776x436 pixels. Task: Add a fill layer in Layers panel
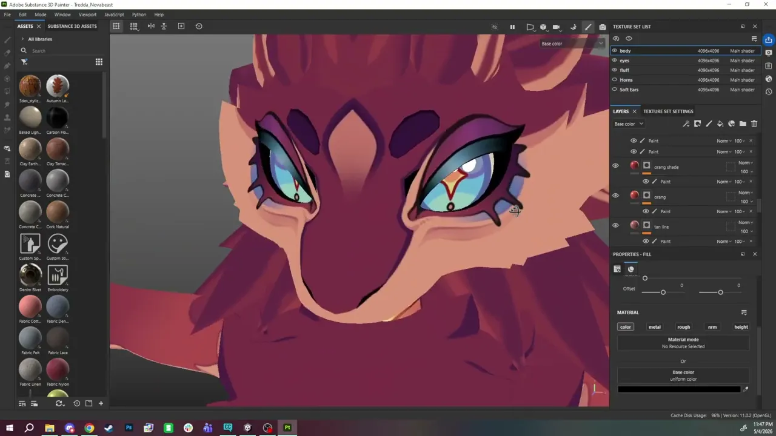720,124
